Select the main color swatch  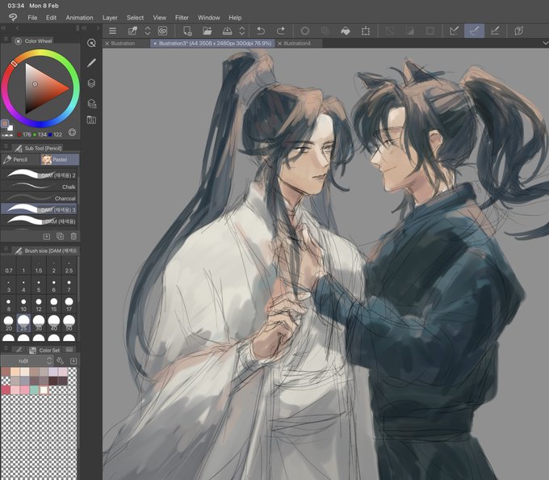click(5, 124)
